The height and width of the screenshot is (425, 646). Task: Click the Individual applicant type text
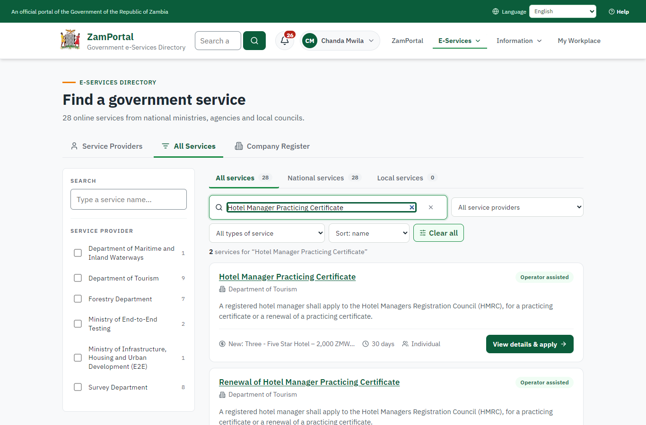[x=426, y=344]
